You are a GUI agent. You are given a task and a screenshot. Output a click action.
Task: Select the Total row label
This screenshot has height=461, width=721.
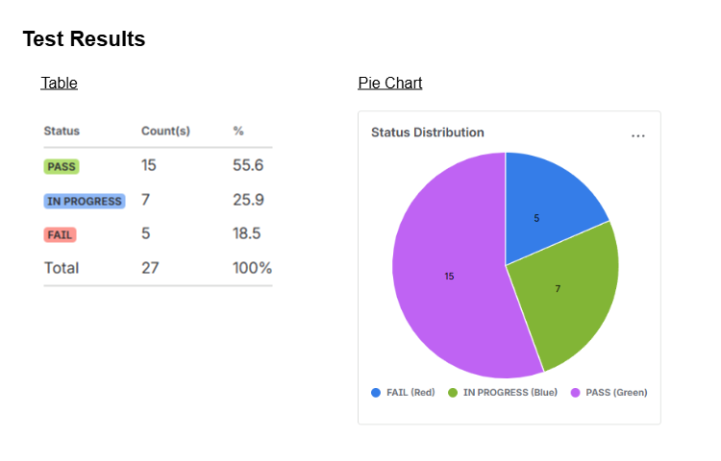62,268
